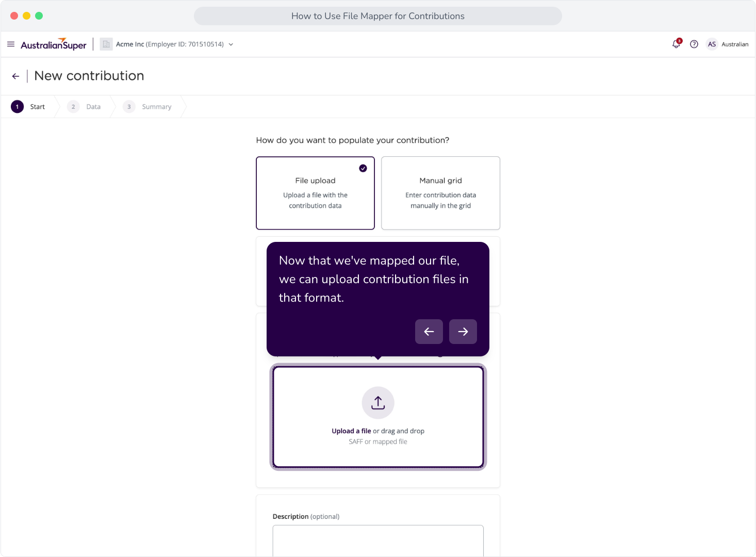Screen dimensions: 756x557
Task: Select the Manual grid option card
Action: (x=440, y=193)
